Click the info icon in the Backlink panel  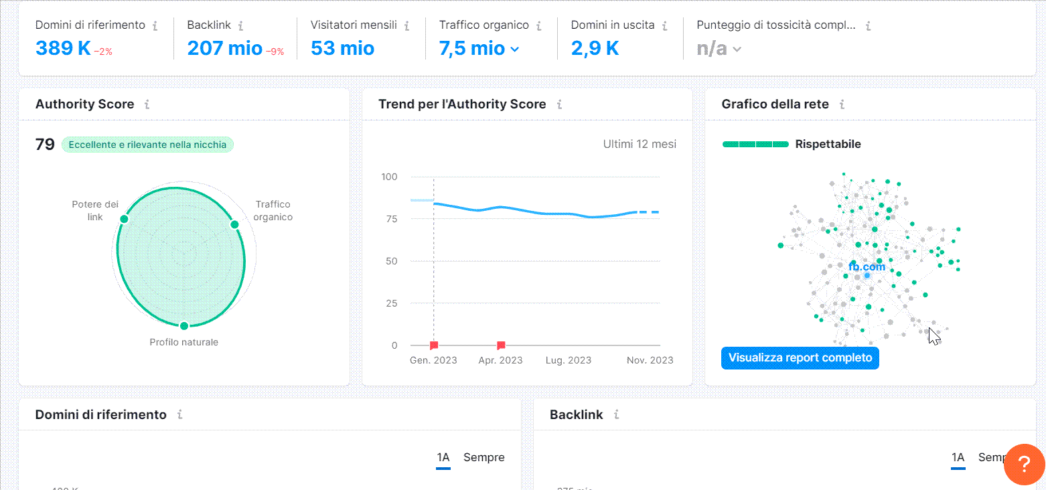pos(617,414)
